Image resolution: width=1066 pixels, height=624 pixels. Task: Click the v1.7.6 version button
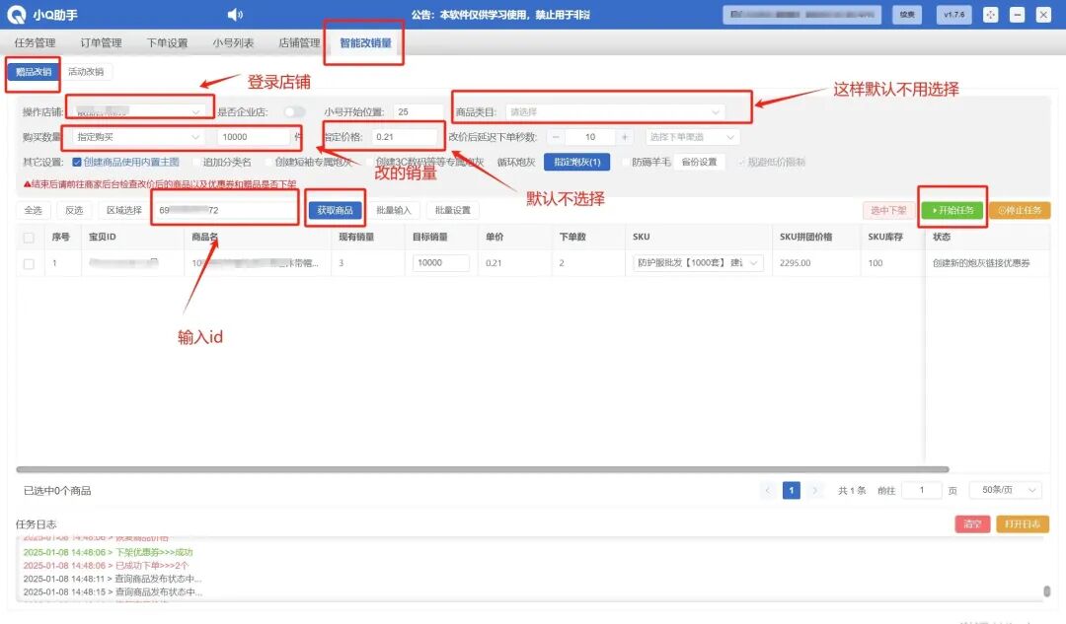(953, 14)
